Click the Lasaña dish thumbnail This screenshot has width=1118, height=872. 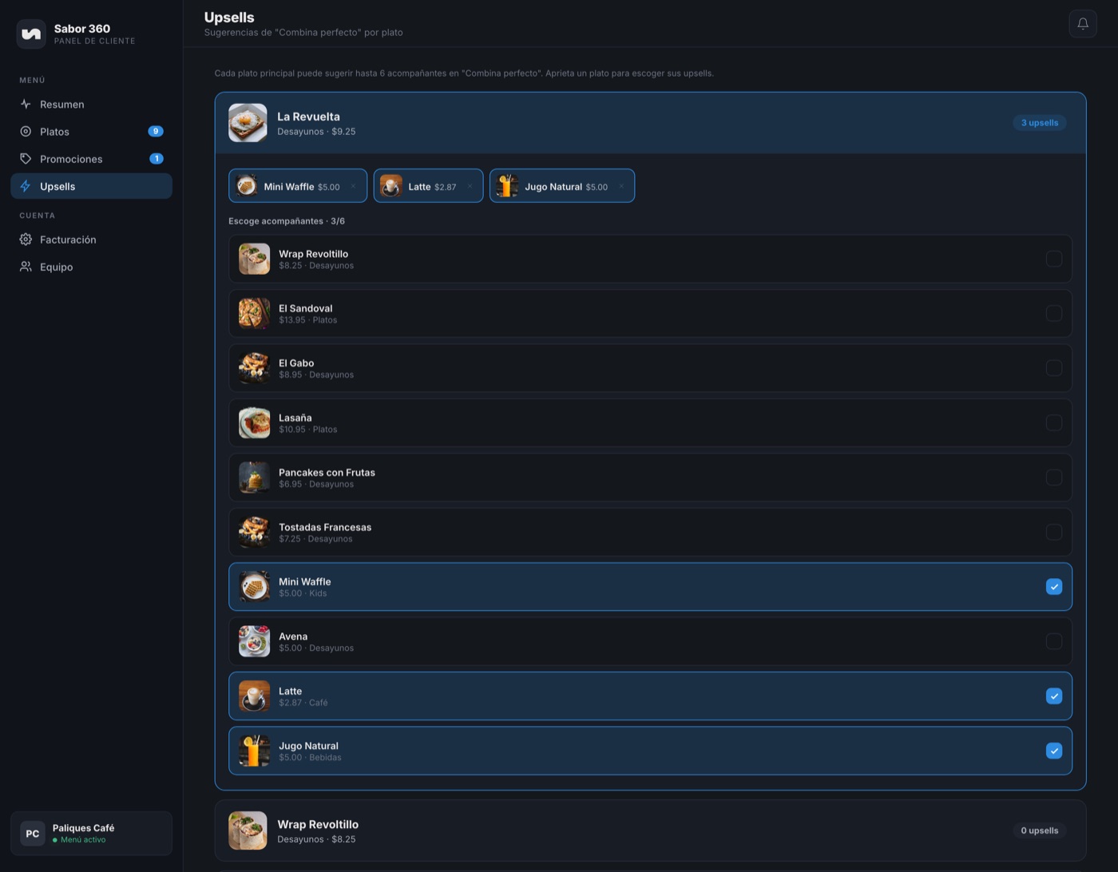tap(254, 422)
